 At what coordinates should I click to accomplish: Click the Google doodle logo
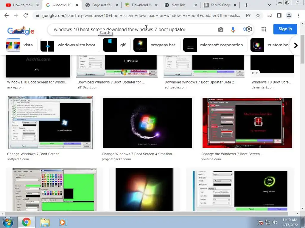[21, 31]
